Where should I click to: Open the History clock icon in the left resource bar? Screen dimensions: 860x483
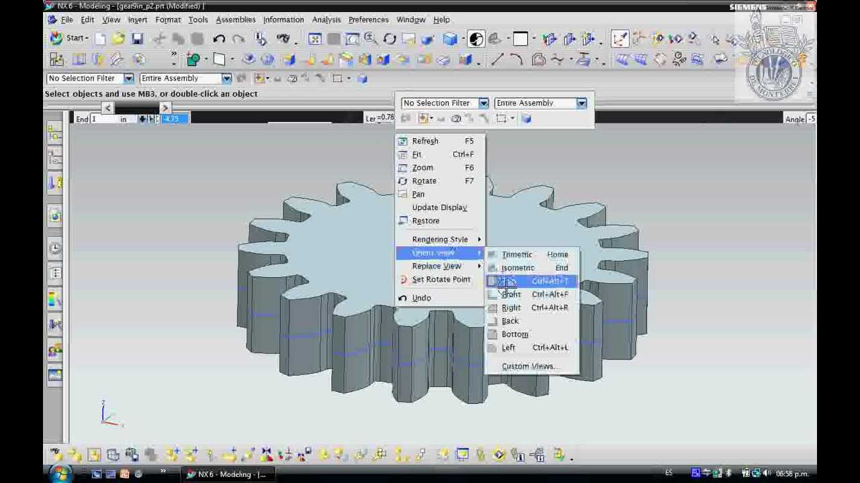coord(55,248)
